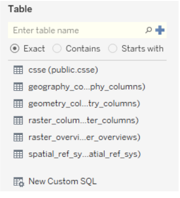Image resolution: width=180 pixels, height=198 pixels.
Task: Click table icon beside csse (public.csse)
Action: (18, 70)
